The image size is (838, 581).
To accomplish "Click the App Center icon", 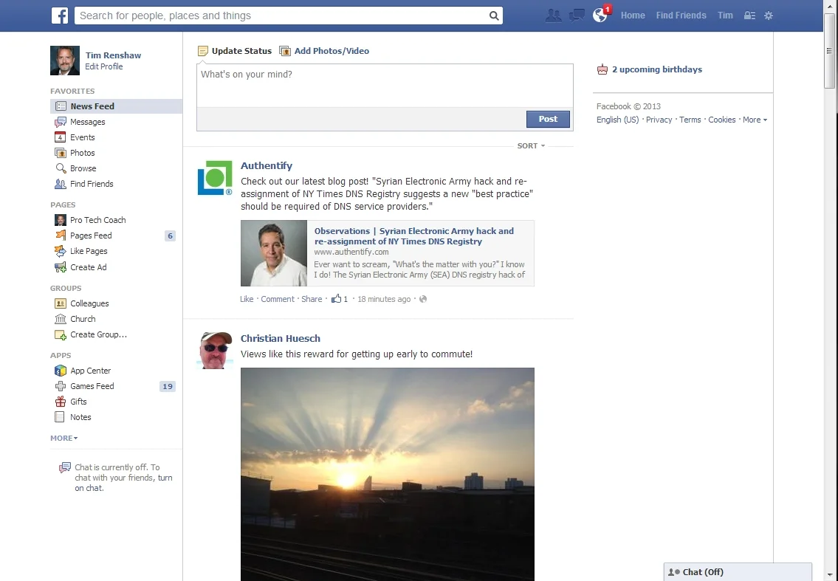I will click(61, 371).
